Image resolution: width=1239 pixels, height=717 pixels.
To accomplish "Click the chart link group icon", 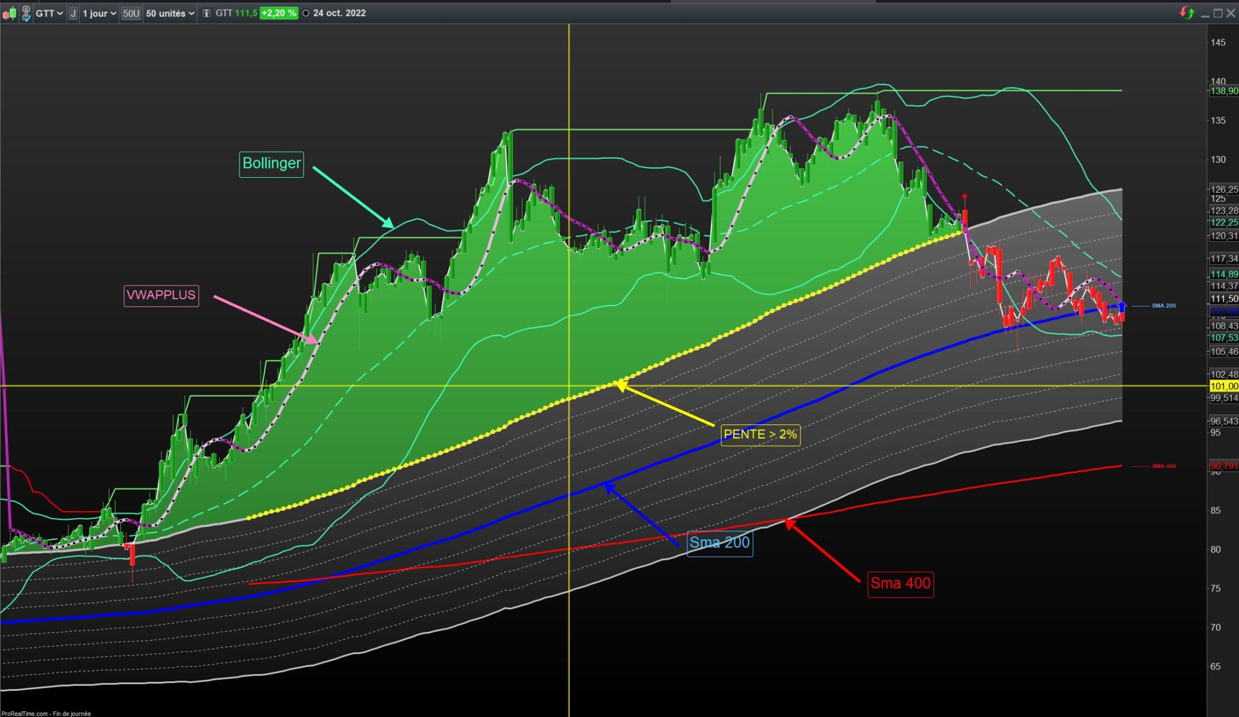I will (26, 13).
